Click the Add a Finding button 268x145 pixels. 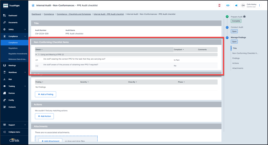tap(45, 94)
